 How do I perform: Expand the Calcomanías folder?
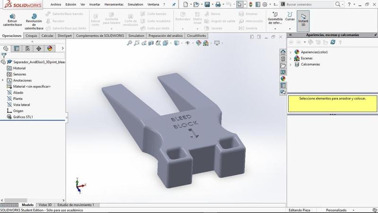[x=291, y=64]
